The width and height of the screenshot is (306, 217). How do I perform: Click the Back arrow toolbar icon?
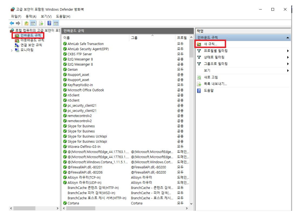(x=12, y=23)
